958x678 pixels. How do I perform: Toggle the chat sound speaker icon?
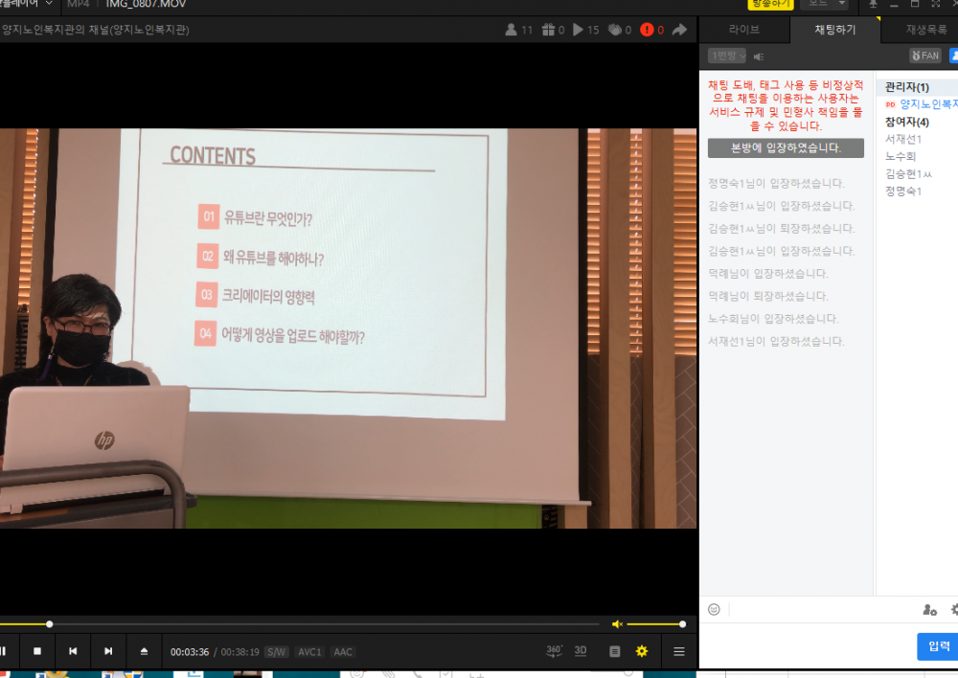(x=759, y=56)
